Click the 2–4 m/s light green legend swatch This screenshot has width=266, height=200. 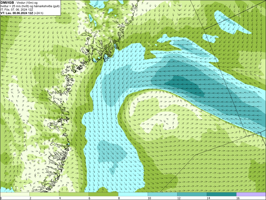click(44, 194)
